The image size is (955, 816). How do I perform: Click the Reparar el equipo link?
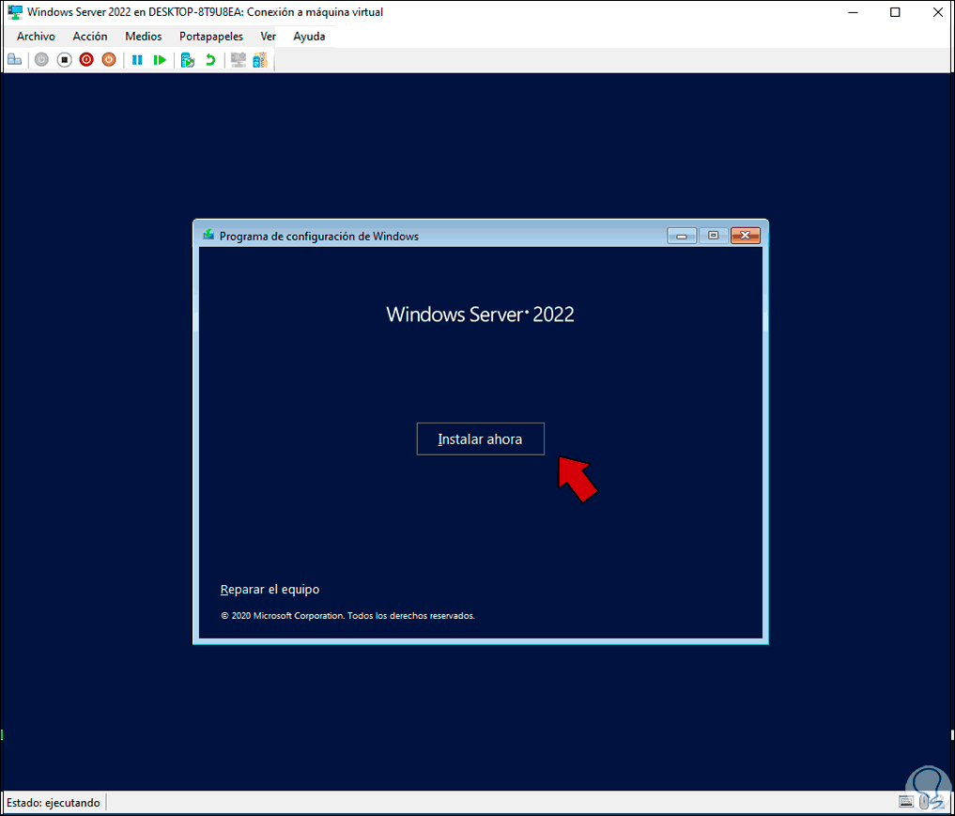270,590
